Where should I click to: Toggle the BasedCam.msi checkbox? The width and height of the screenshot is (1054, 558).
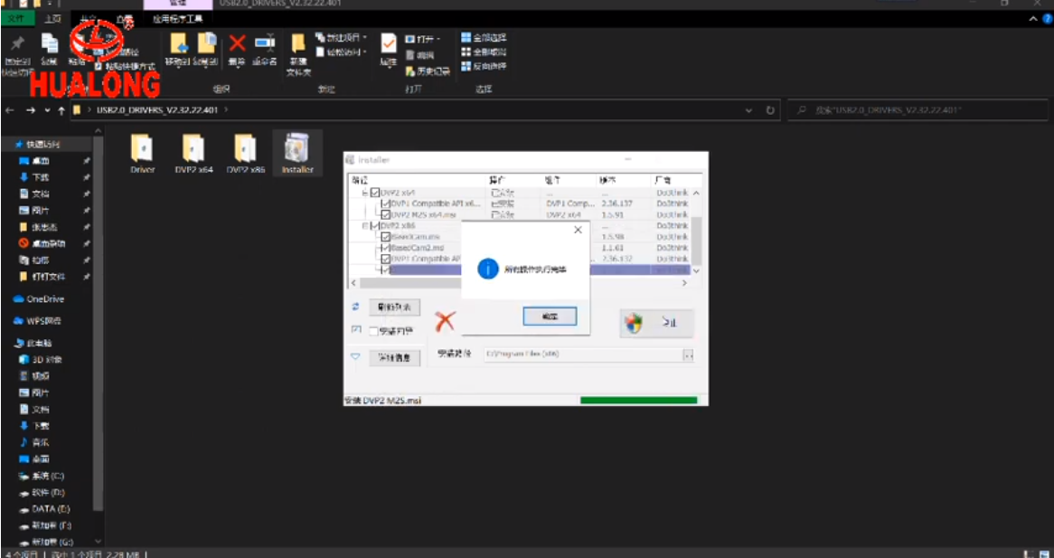pos(385,237)
